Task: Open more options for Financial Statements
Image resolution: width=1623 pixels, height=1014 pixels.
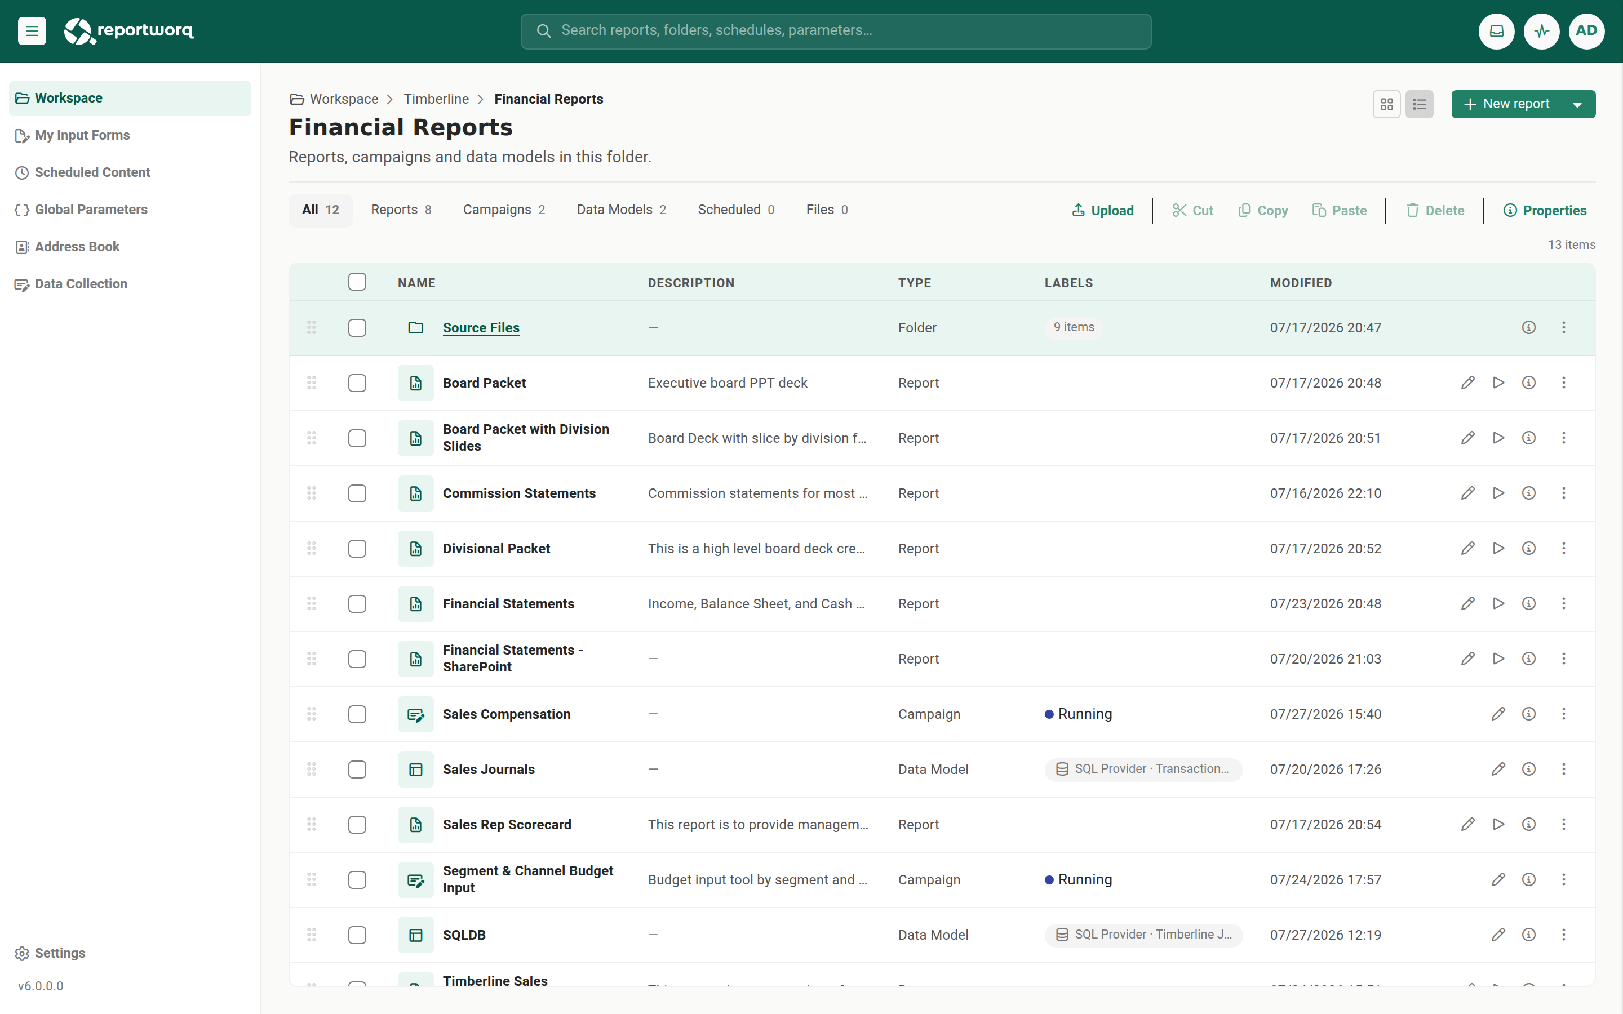Action: (1563, 603)
